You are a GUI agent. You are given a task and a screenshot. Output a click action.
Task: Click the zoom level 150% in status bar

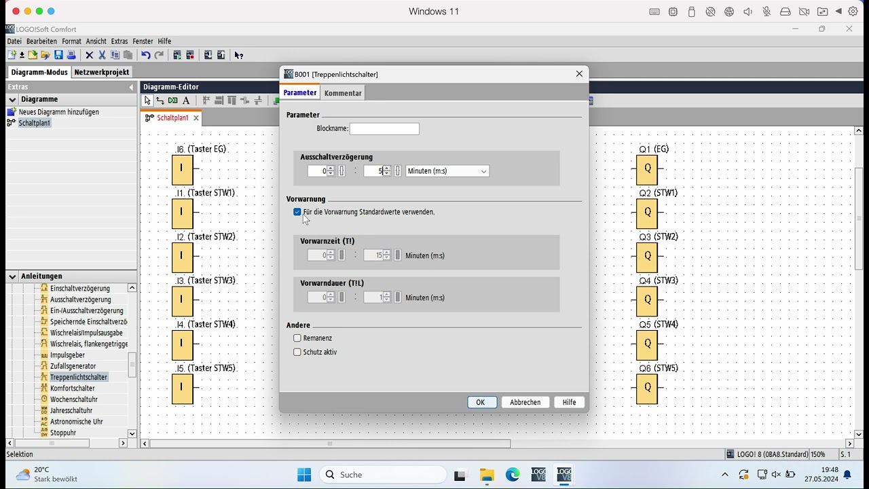(x=817, y=454)
